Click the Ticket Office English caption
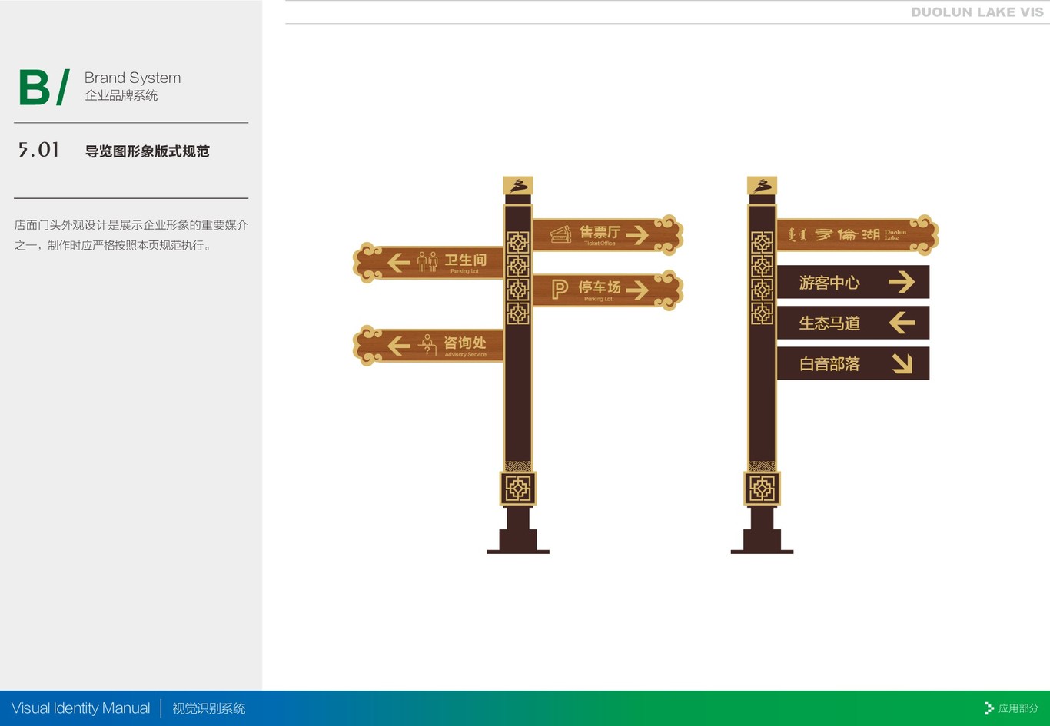This screenshot has height=726, width=1050. 600,244
